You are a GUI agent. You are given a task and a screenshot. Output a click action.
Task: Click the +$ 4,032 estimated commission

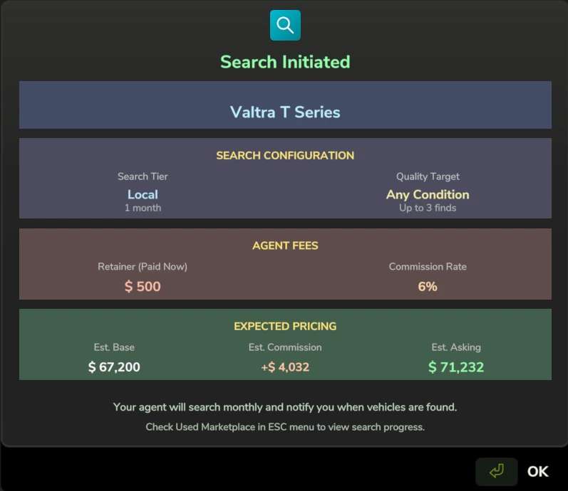coord(285,367)
